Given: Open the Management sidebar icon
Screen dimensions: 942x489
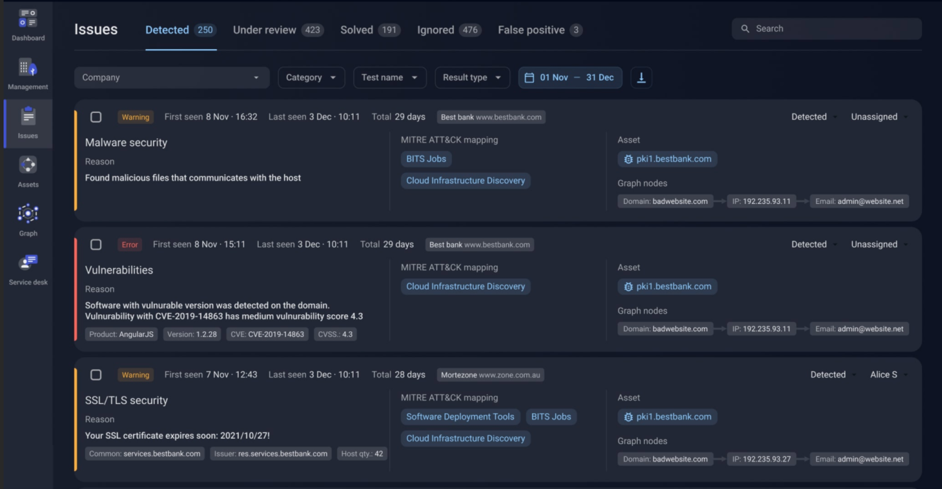Looking at the screenshot, I should point(28,68).
